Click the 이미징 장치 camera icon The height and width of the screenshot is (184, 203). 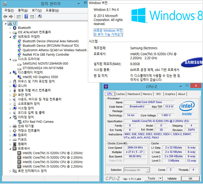coord(15,117)
